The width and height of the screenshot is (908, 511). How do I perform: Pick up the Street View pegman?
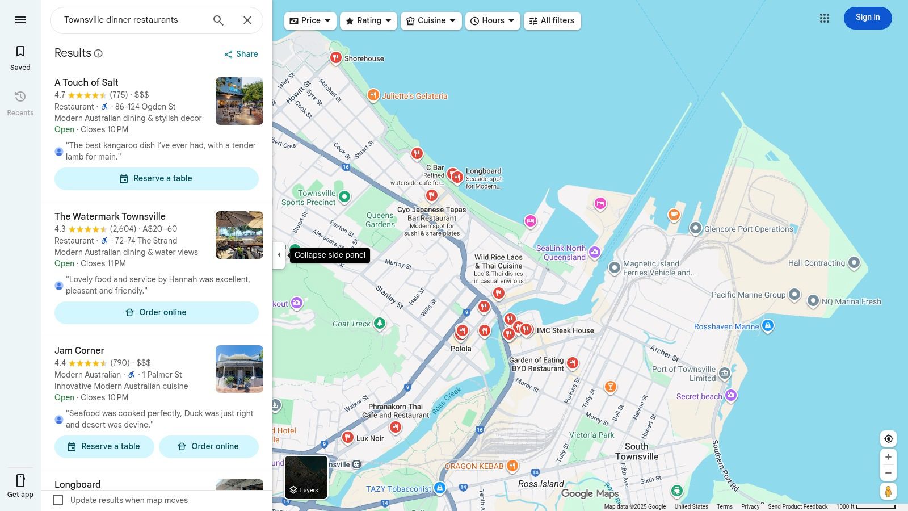tap(888, 492)
